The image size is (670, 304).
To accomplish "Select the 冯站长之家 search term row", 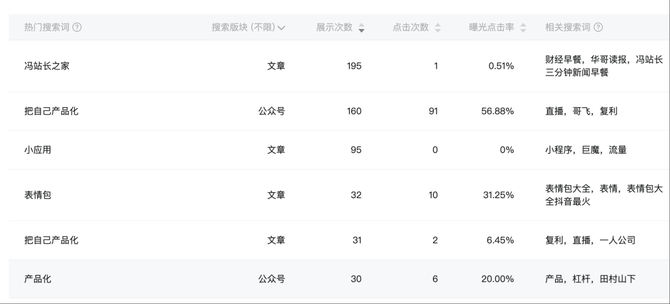I will click(x=339, y=66).
